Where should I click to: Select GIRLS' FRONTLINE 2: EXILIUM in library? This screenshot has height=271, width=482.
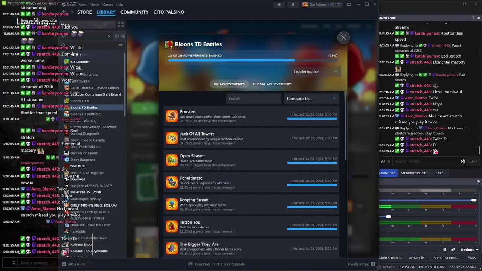click(93, 206)
